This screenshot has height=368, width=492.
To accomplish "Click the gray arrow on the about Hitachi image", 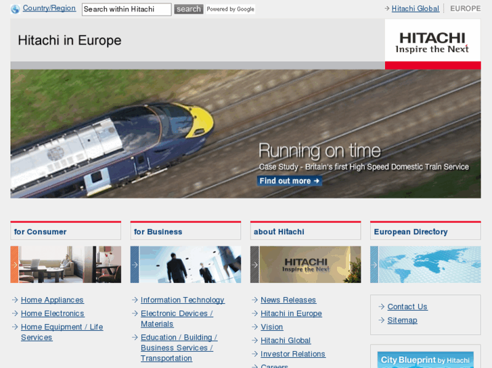I will 254,265.
